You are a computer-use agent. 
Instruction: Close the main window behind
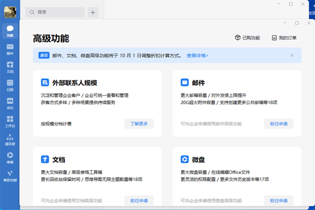[303, 4]
